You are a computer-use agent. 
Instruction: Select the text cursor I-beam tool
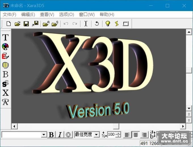tap(86, 24)
